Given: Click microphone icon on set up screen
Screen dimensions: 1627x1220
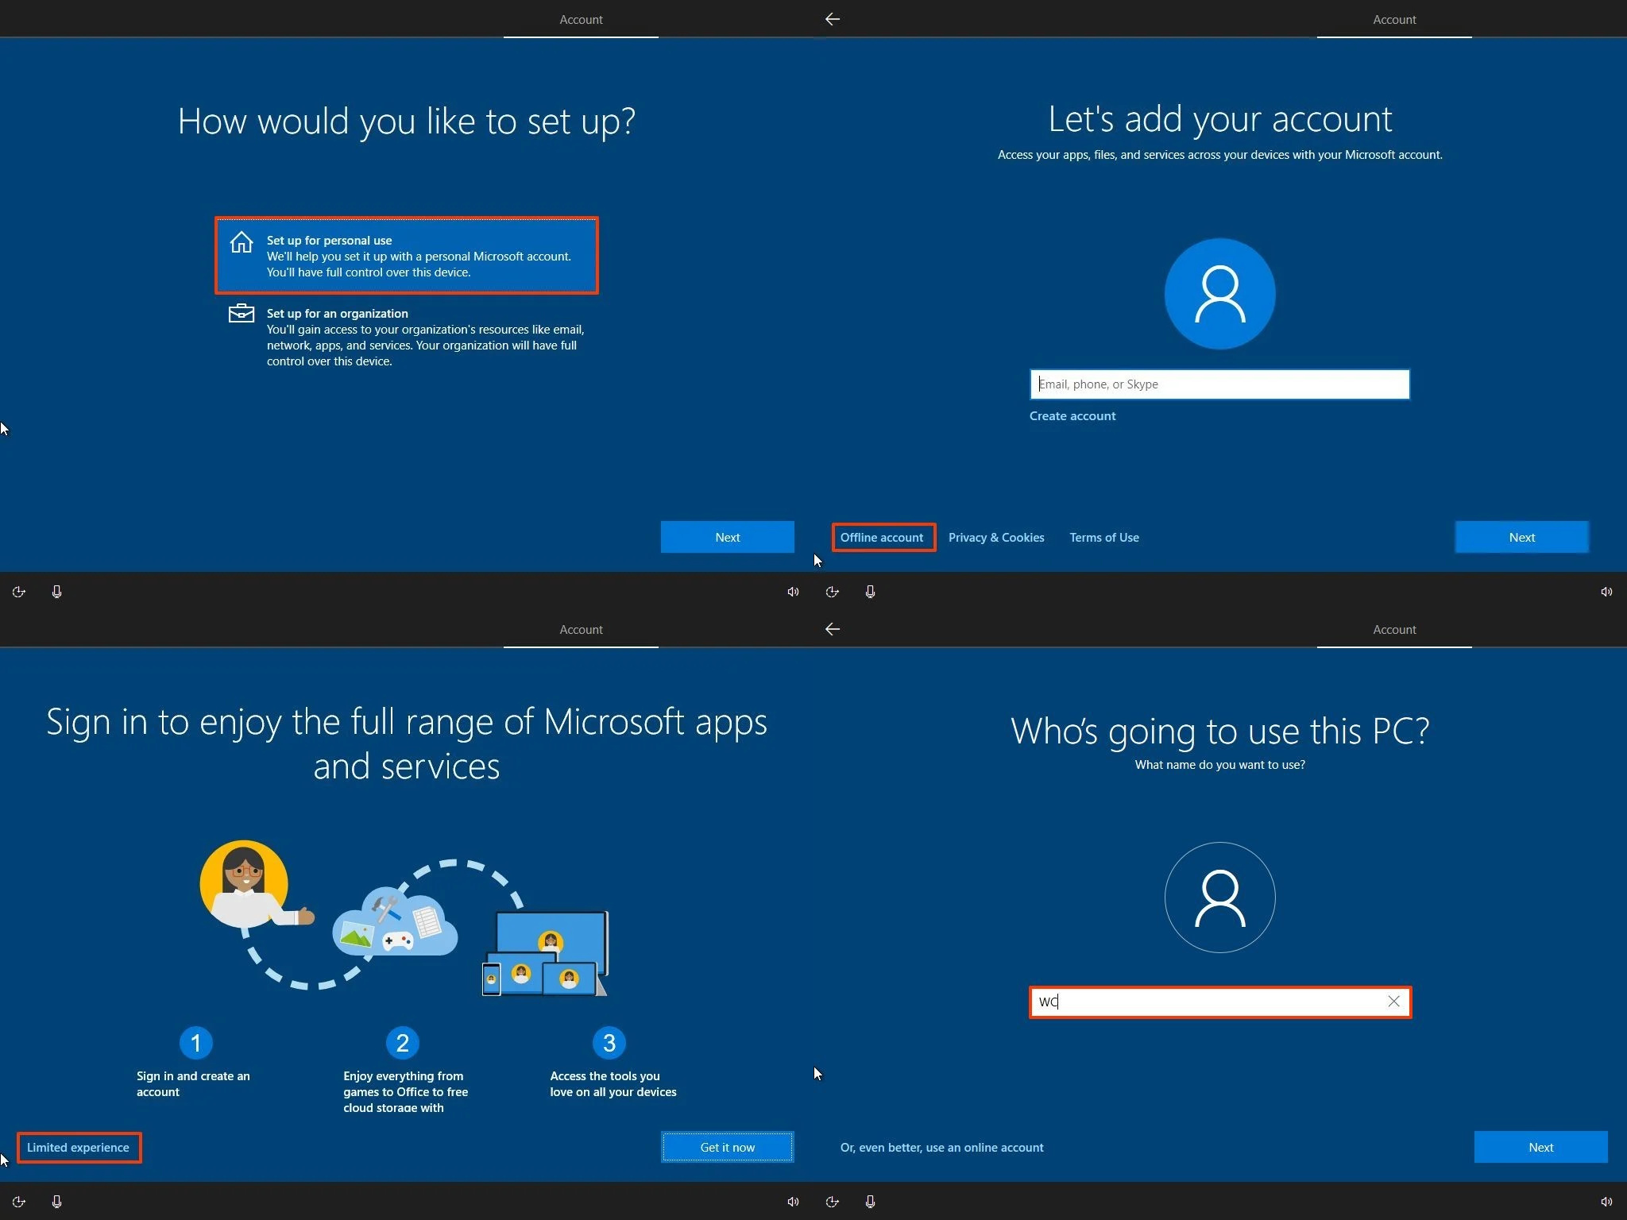Looking at the screenshot, I should click(x=56, y=592).
